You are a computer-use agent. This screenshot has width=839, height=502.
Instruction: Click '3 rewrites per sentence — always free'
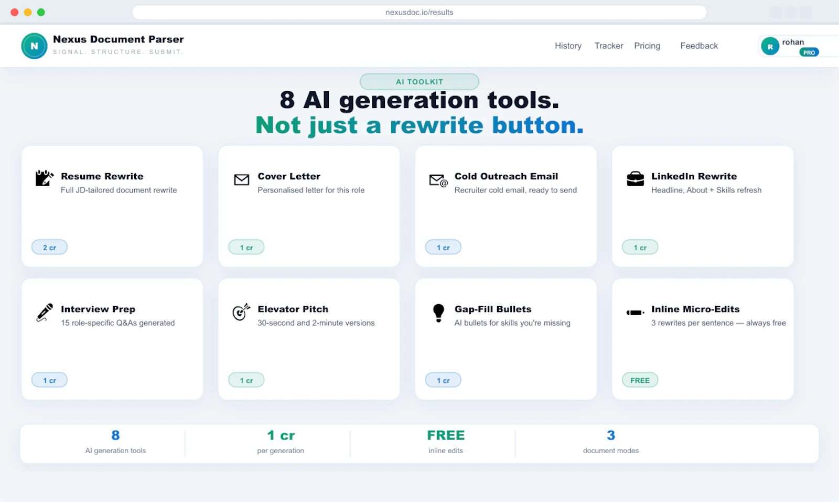tap(718, 323)
